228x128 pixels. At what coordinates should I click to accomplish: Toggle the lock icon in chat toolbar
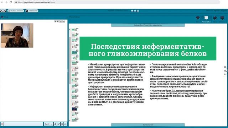[x=66, y=124]
